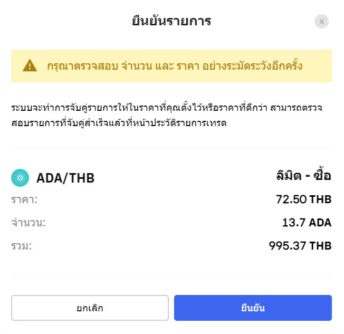Click the รวม: label
344x334 pixels.
click(x=22, y=246)
